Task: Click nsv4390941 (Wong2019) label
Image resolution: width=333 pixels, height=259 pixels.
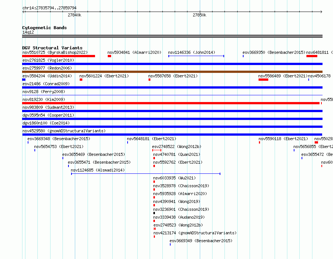Action: point(177,201)
